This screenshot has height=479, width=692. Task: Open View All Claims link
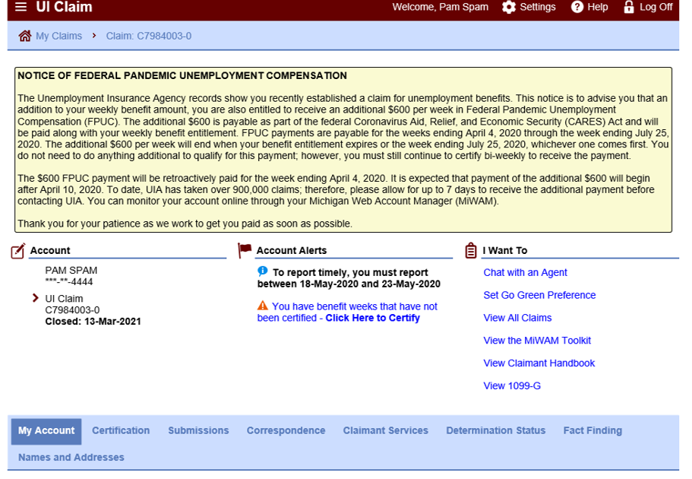517,318
